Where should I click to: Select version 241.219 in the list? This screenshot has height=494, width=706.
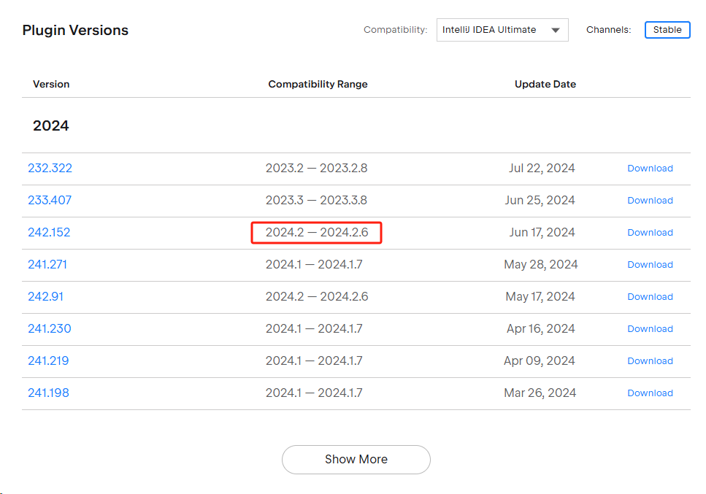(x=48, y=360)
